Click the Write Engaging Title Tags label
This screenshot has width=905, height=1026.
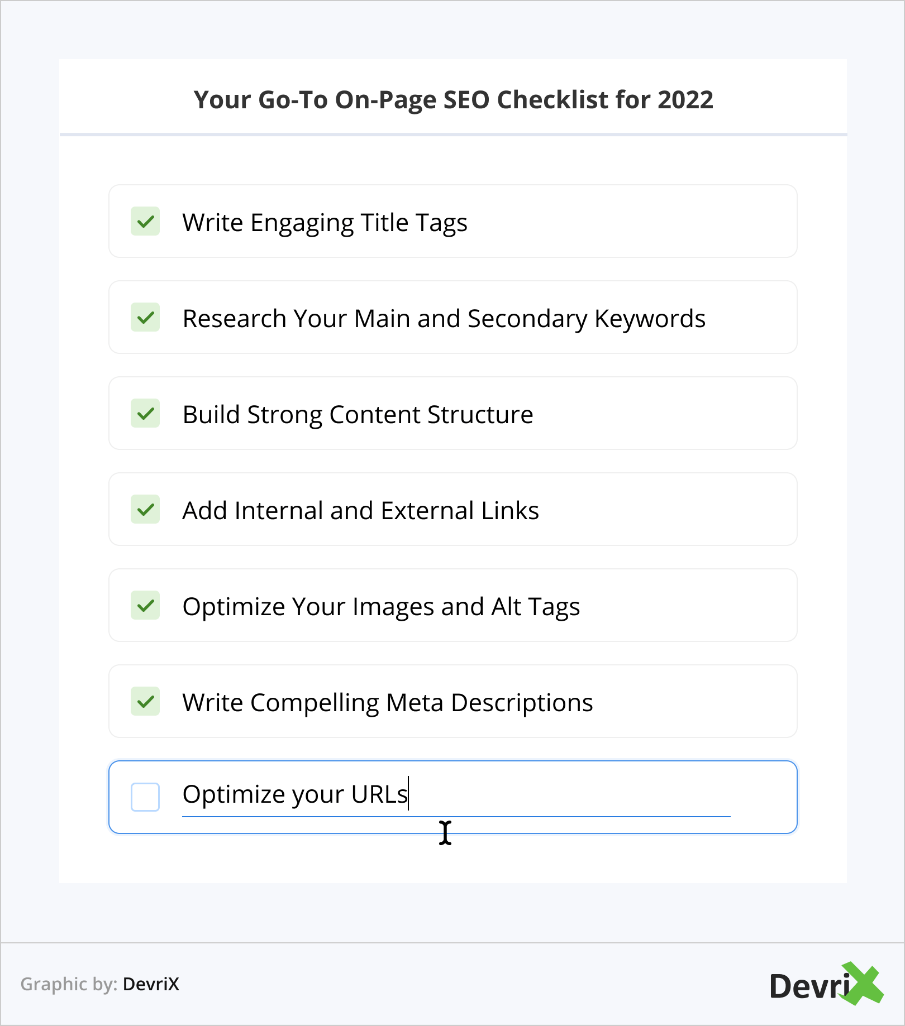point(325,223)
